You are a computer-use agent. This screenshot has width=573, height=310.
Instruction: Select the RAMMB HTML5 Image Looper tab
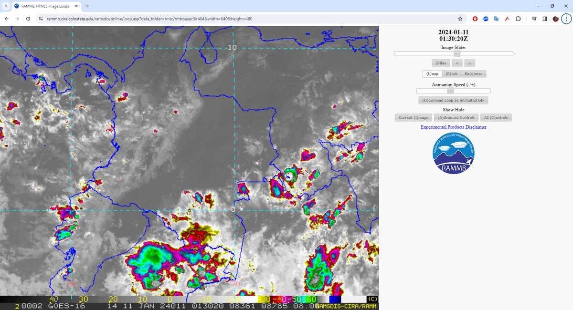pyautogui.click(x=47, y=6)
